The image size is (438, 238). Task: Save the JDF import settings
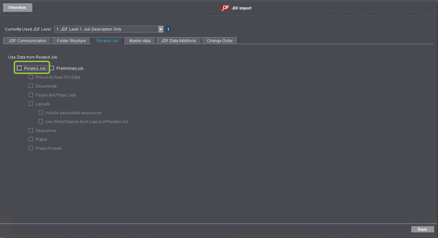422,229
